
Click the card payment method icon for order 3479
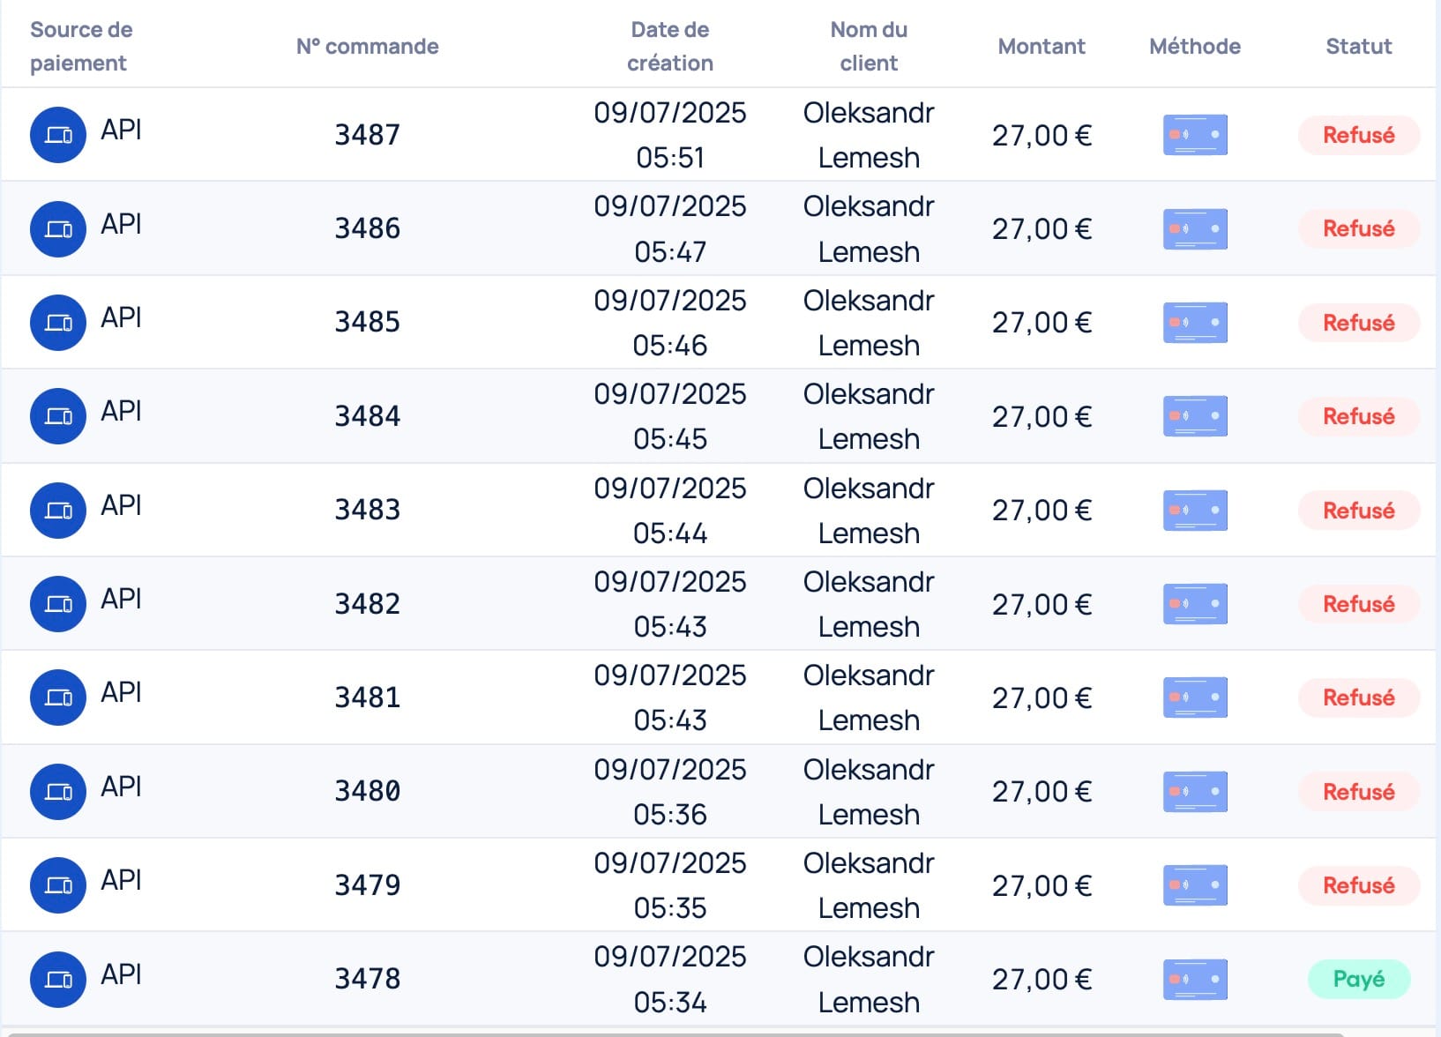click(1195, 885)
